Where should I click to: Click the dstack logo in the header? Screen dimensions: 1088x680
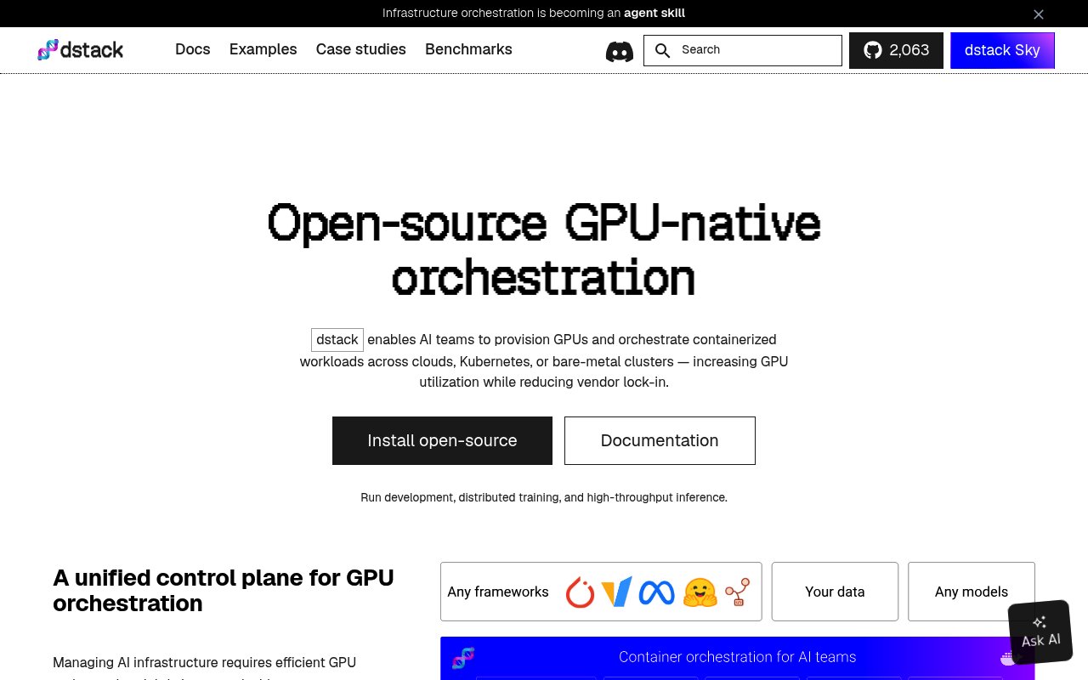[x=81, y=50]
